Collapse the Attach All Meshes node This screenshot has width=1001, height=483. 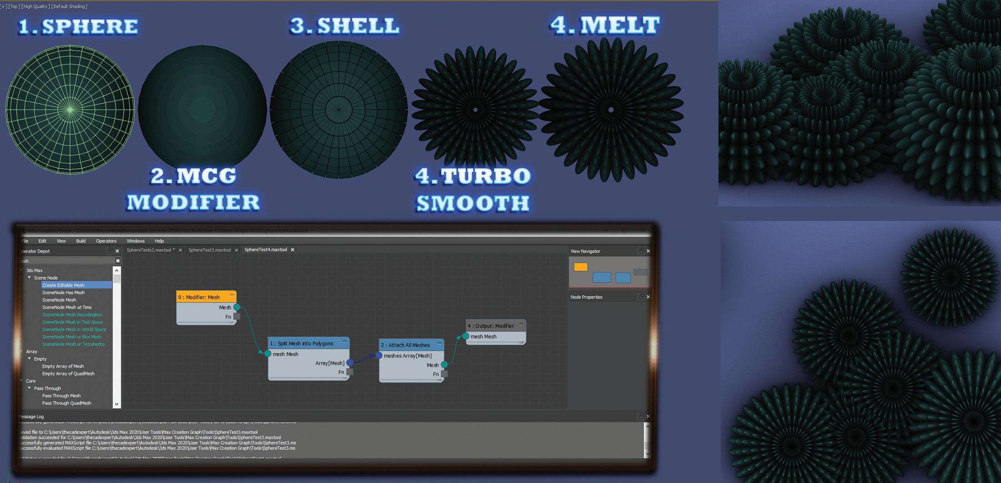pyautogui.click(x=440, y=343)
